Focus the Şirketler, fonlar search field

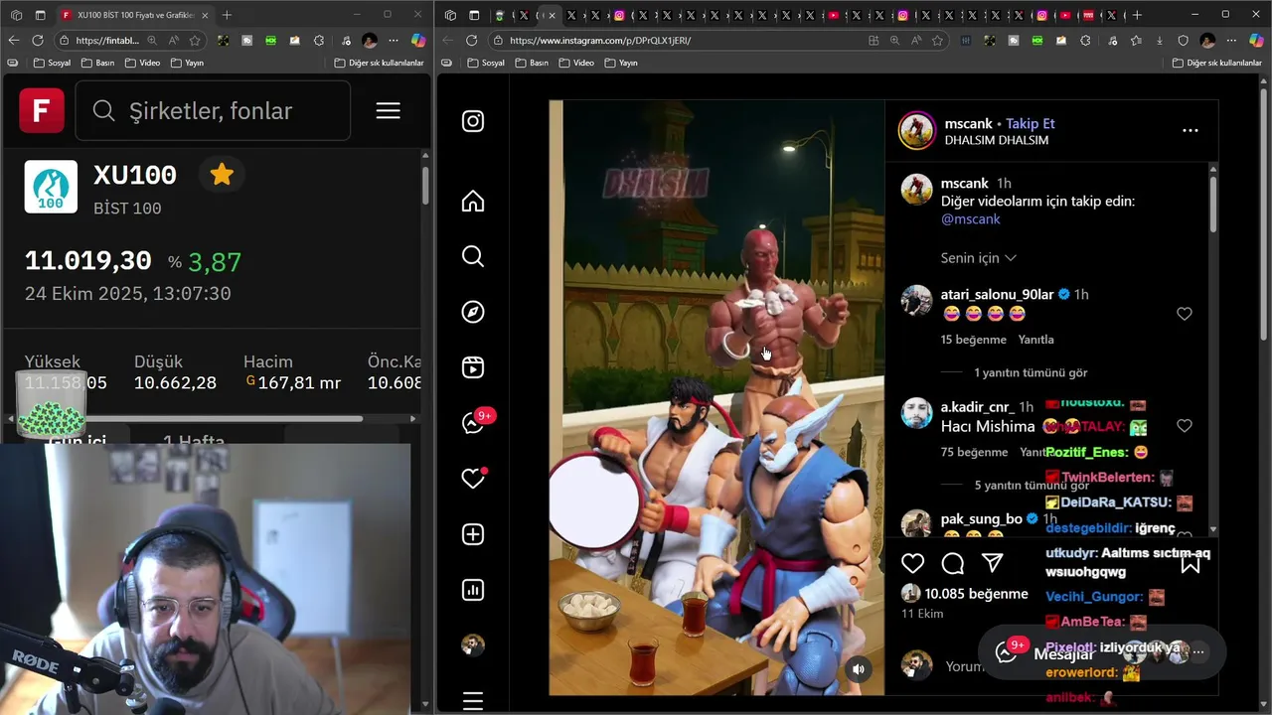213,110
